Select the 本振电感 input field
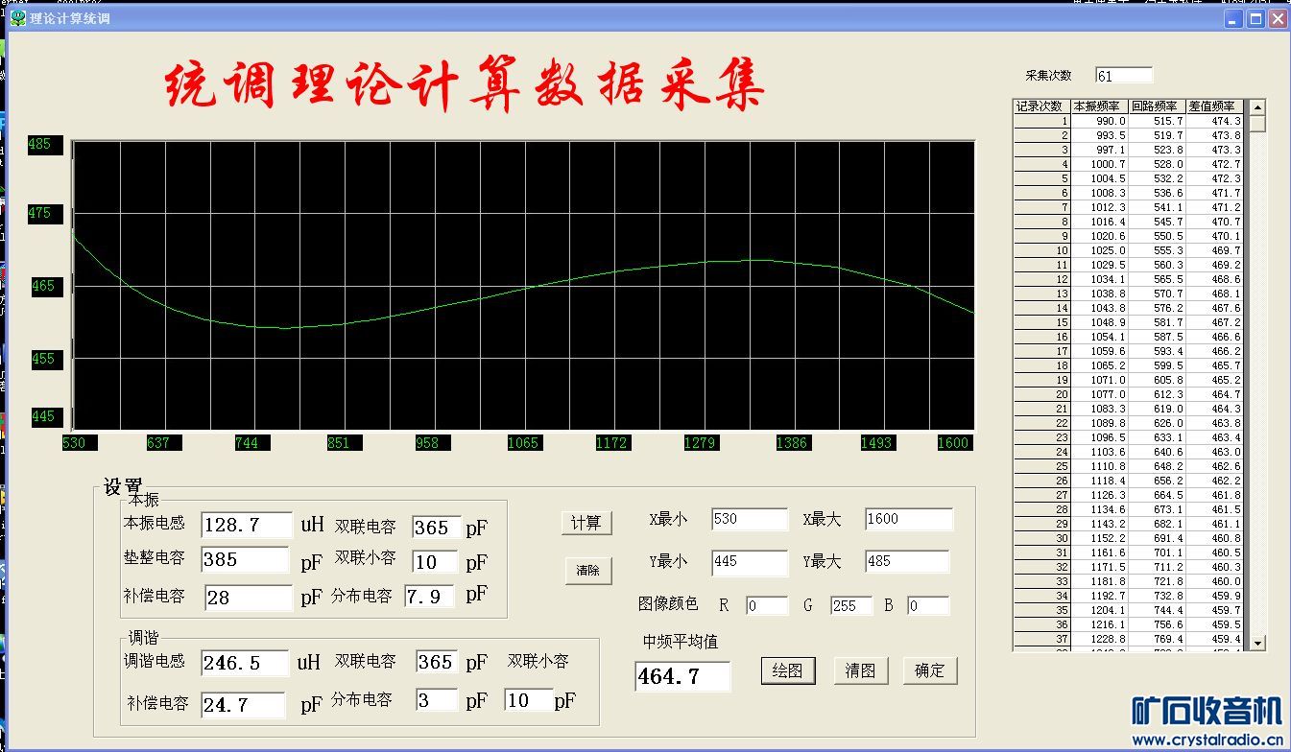Image resolution: width=1291 pixels, height=752 pixels. [247, 525]
